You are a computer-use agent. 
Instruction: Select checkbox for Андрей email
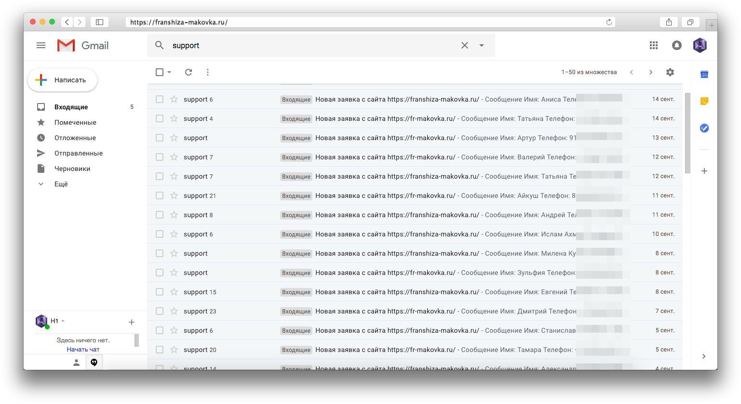tap(160, 215)
